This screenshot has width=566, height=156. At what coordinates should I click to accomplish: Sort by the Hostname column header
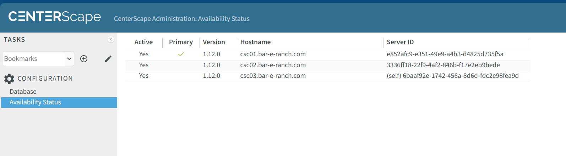255,42
